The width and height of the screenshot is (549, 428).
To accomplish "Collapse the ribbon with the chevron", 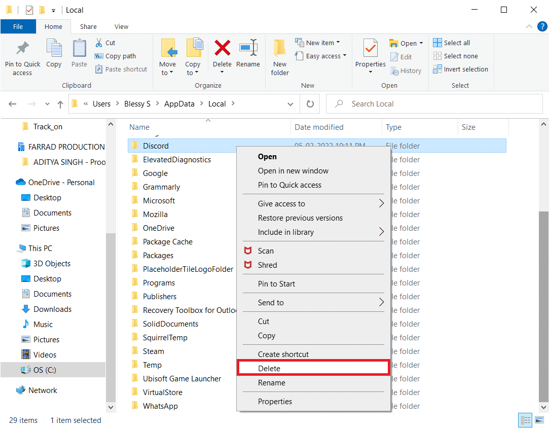I will [529, 26].
